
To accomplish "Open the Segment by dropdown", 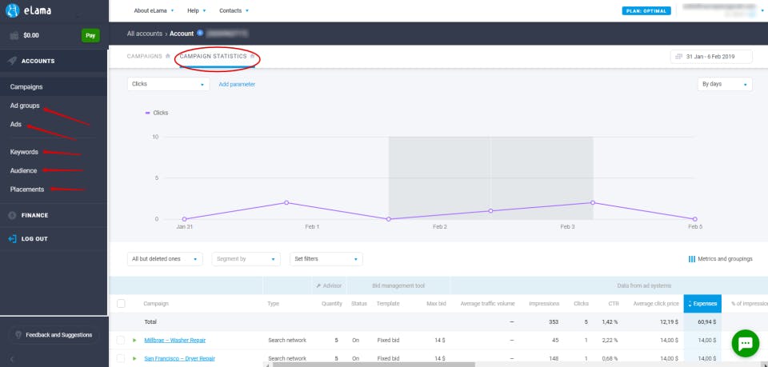I will pos(246,259).
